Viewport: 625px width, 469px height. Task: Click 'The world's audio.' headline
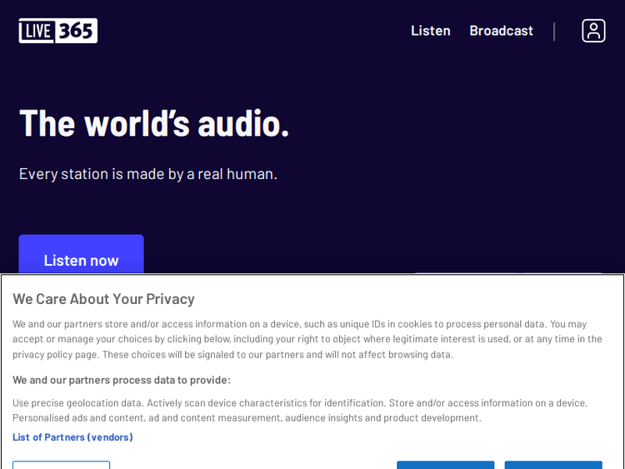click(154, 122)
